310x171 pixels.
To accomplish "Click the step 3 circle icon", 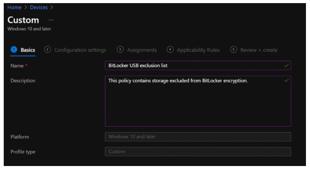I will pos(120,50).
